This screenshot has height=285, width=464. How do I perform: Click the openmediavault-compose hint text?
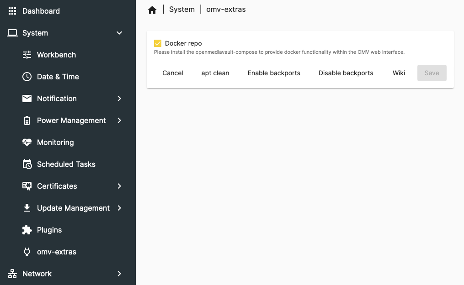tap(279, 52)
